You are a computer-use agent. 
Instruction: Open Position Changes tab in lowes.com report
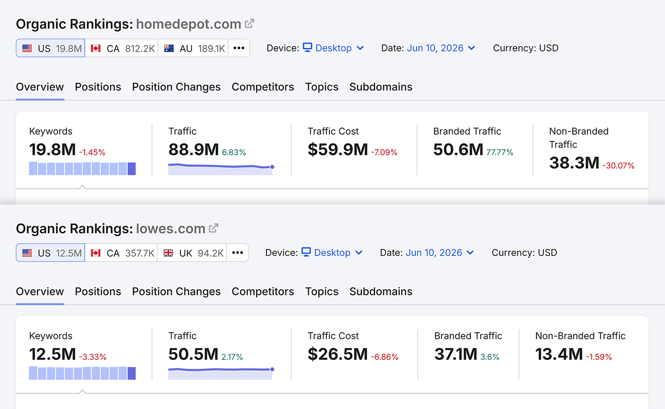[x=176, y=292]
